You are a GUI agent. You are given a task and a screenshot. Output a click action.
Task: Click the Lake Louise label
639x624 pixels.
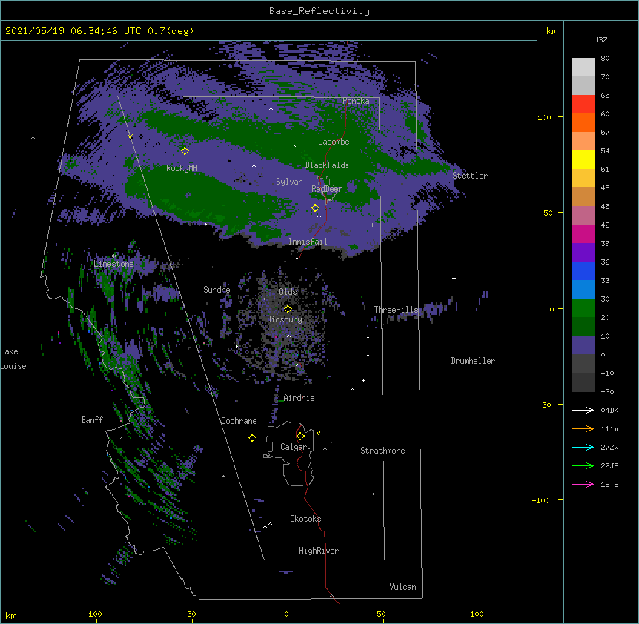click(13, 359)
